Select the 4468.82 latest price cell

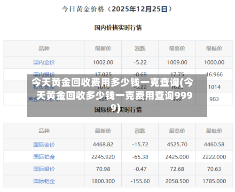click(103, 144)
